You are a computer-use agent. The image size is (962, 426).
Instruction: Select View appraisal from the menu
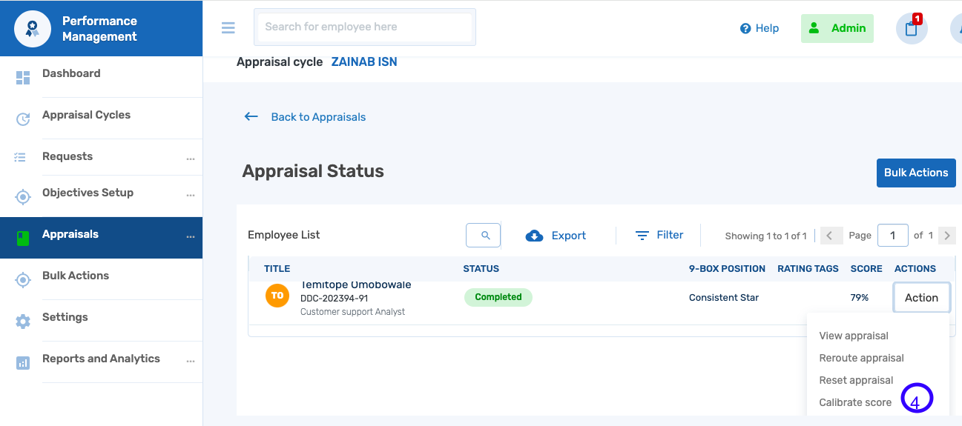click(853, 336)
